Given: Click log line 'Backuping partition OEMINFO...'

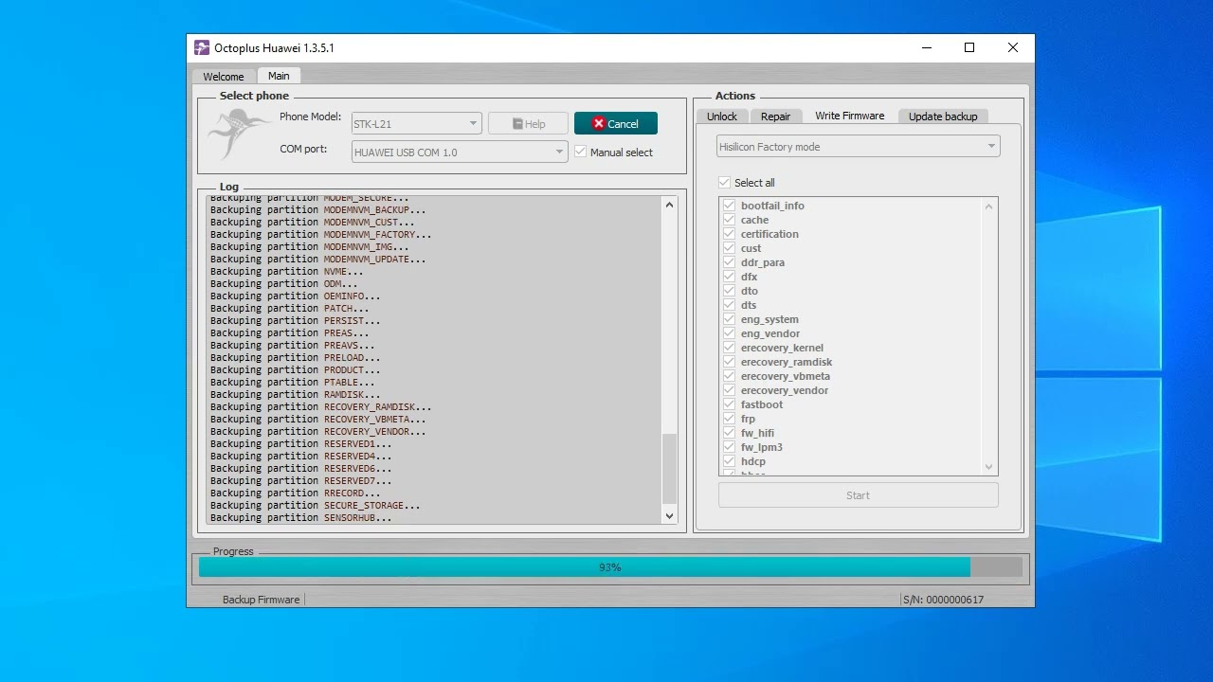Looking at the screenshot, I should 295,296.
